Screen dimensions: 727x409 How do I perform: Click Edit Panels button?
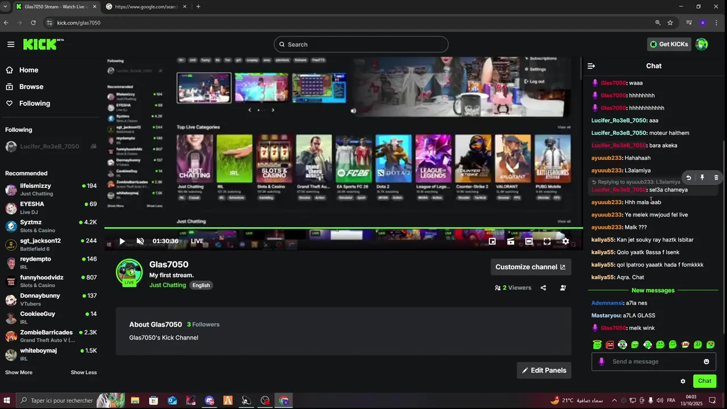coord(544,370)
